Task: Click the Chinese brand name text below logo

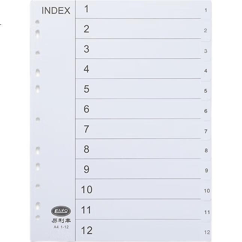Action: (61, 221)
